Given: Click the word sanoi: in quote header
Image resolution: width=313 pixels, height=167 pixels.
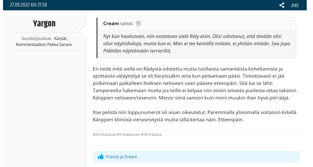Looking at the screenshot, I should pyautogui.click(x=127, y=23).
